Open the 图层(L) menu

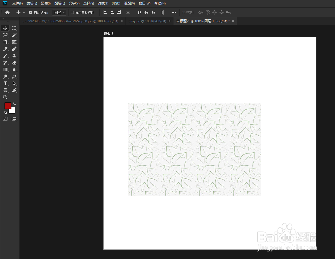pos(60,3)
